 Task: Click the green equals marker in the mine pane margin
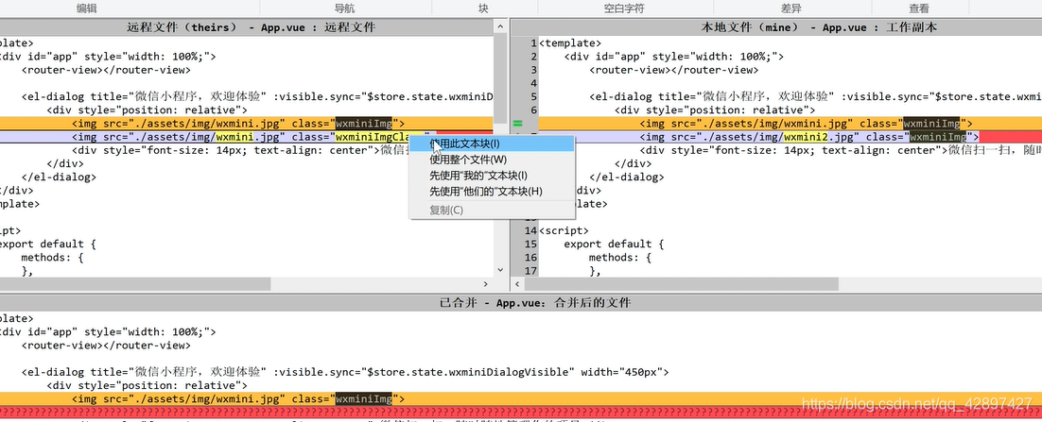(517, 124)
